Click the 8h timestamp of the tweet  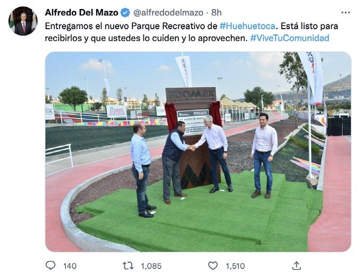(216, 13)
